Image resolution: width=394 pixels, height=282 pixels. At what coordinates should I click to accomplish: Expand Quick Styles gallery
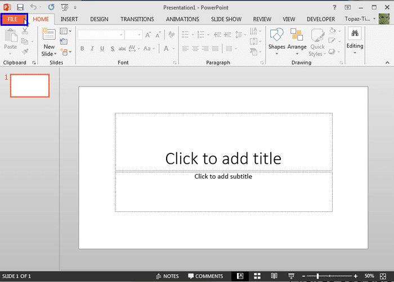pyautogui.click(x=317, y=43)
